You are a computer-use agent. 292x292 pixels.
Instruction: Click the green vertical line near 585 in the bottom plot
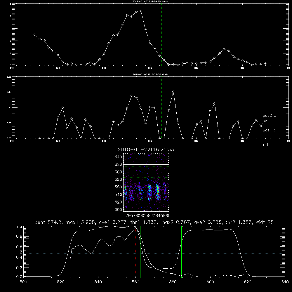click(x=181, y=251)
